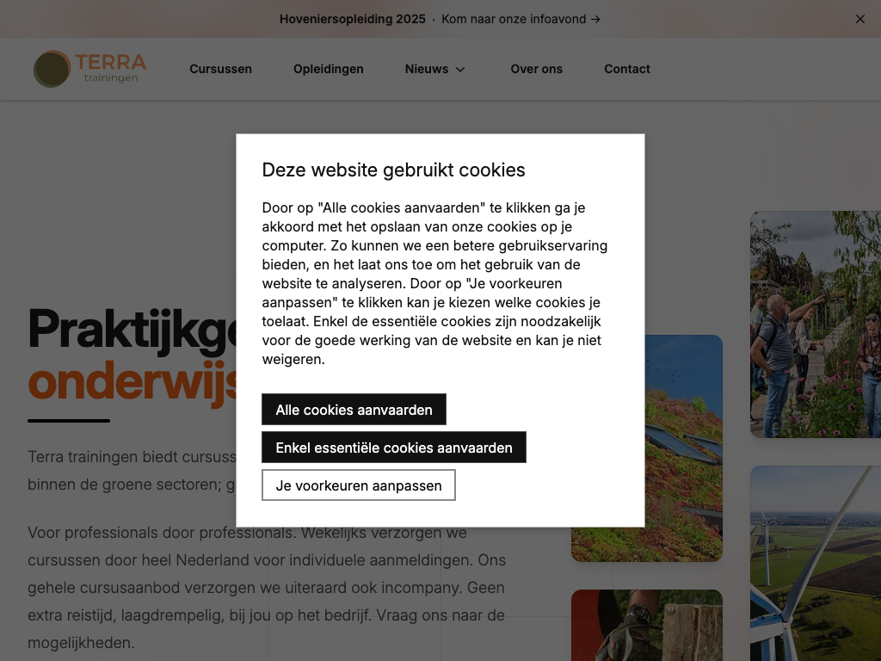
Task: Click the Hoveniersopleiding 2025 banner title
Action: [x=352, y=19]
